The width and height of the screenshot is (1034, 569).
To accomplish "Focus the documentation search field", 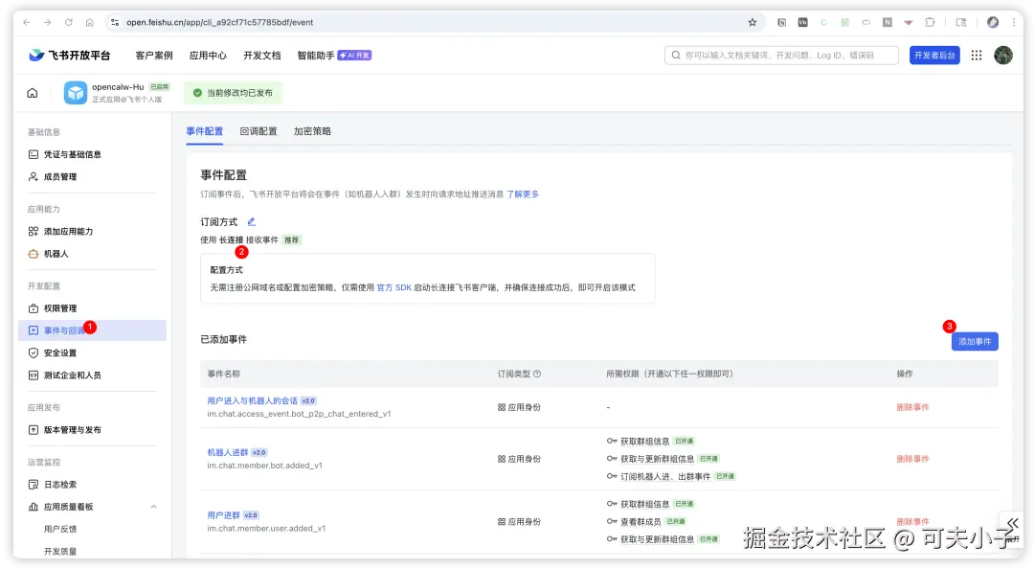I will coord(781,56).
